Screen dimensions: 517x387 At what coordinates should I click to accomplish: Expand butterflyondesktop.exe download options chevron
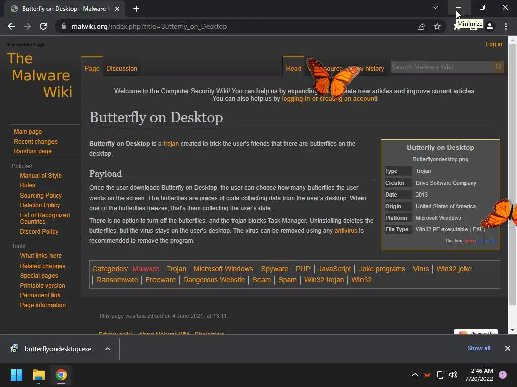(108, 349)
